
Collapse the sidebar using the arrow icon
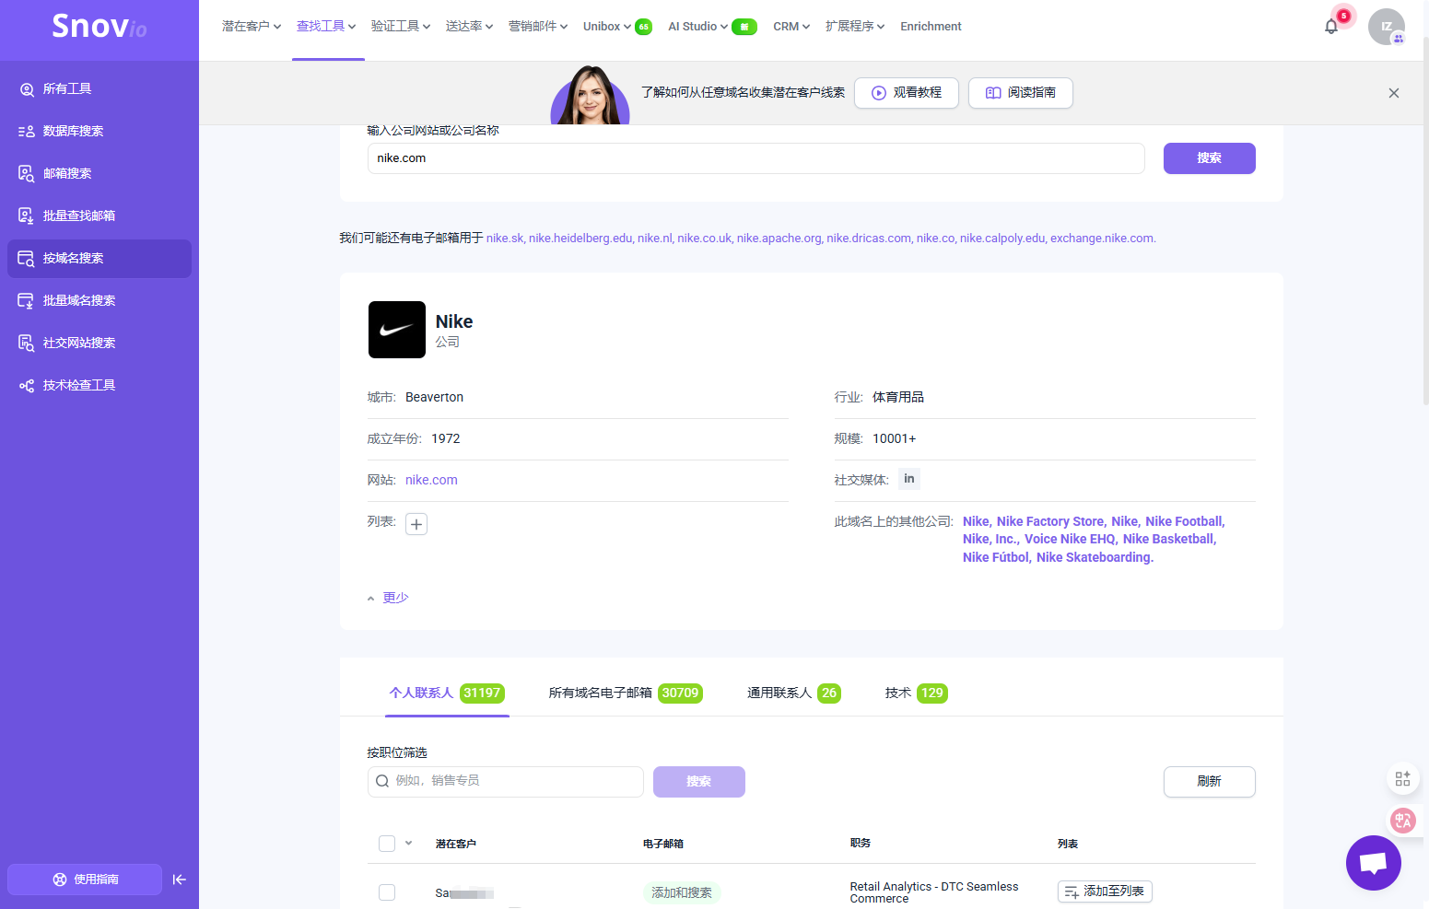click(180, 880)
